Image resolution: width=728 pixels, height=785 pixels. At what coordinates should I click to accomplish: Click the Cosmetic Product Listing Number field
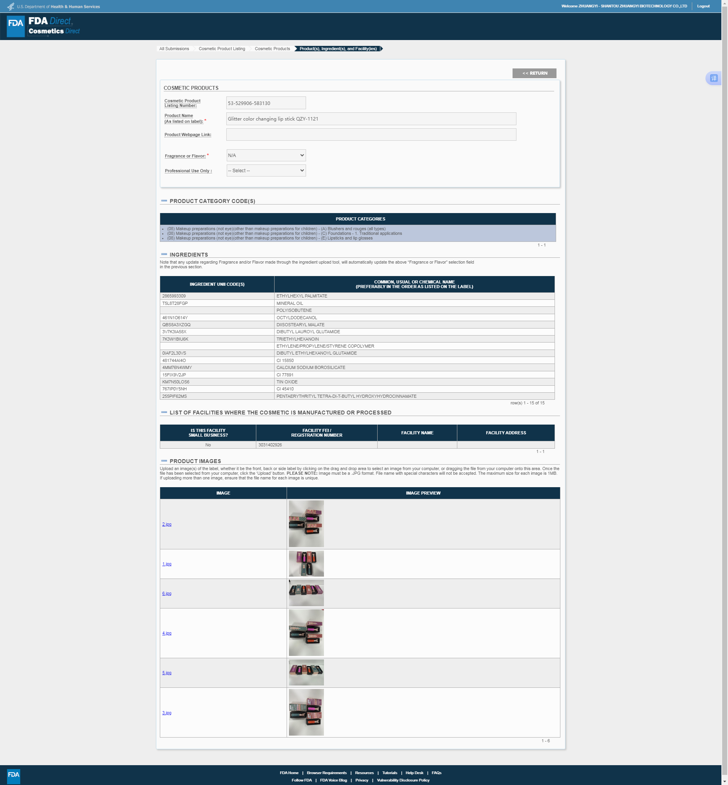[x=266, y=103]
